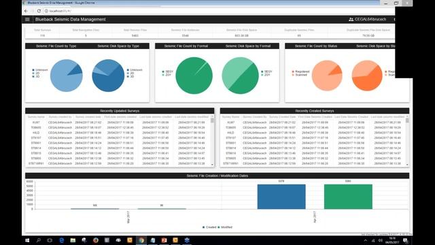Open the hamburger menu in the Blueback header
Screen dimensions: 435x245
point(27,20)
